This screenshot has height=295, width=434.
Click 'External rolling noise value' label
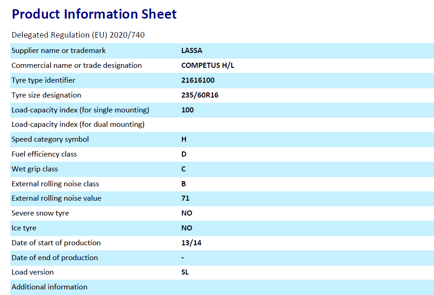click(x=56, y=198)
